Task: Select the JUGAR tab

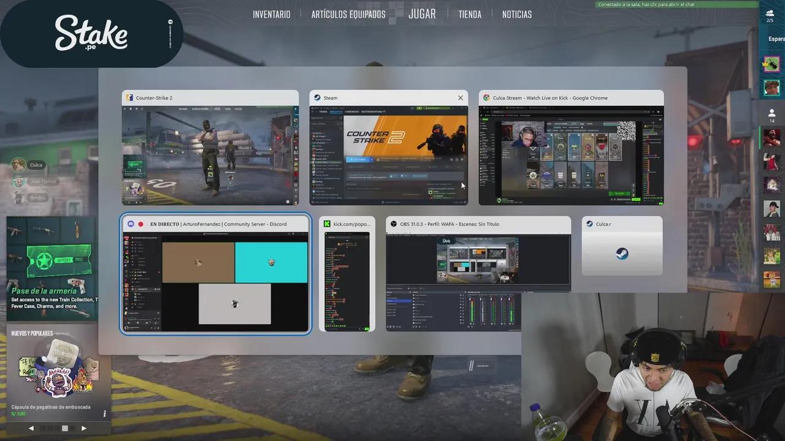Action: click(422, 13)
